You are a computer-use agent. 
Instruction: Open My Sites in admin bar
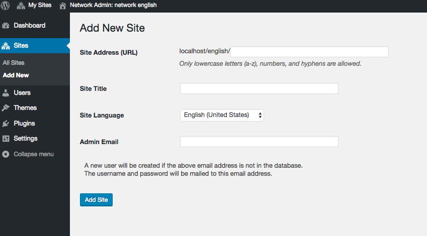[x=40, y=5]
